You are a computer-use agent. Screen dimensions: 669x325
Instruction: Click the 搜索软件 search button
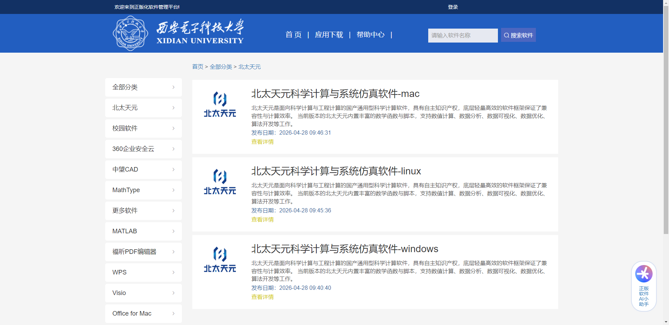pyautogui.click(x=518, y=35)
